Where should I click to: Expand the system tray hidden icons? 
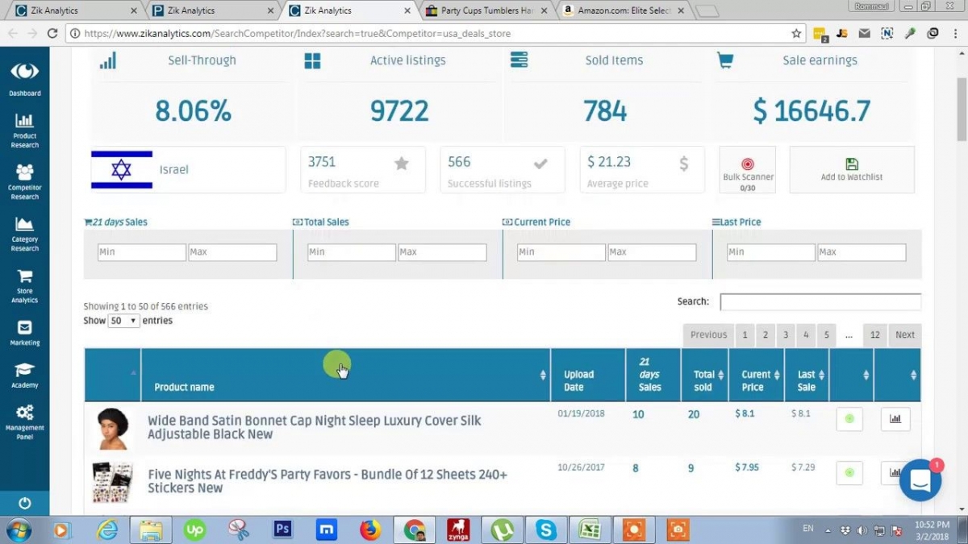point(828,529)
